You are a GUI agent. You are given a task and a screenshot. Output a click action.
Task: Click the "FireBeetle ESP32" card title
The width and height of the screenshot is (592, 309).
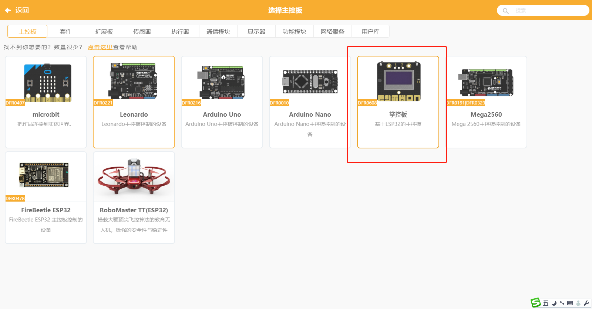tap(46, 210)
